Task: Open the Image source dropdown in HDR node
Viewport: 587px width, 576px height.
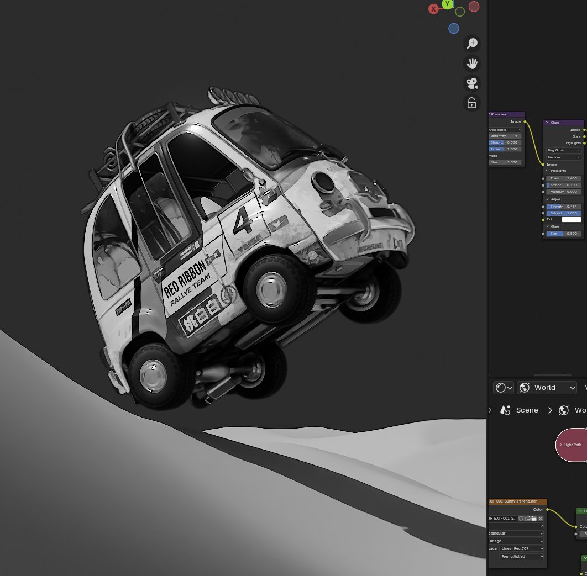Action: [516, 541]
